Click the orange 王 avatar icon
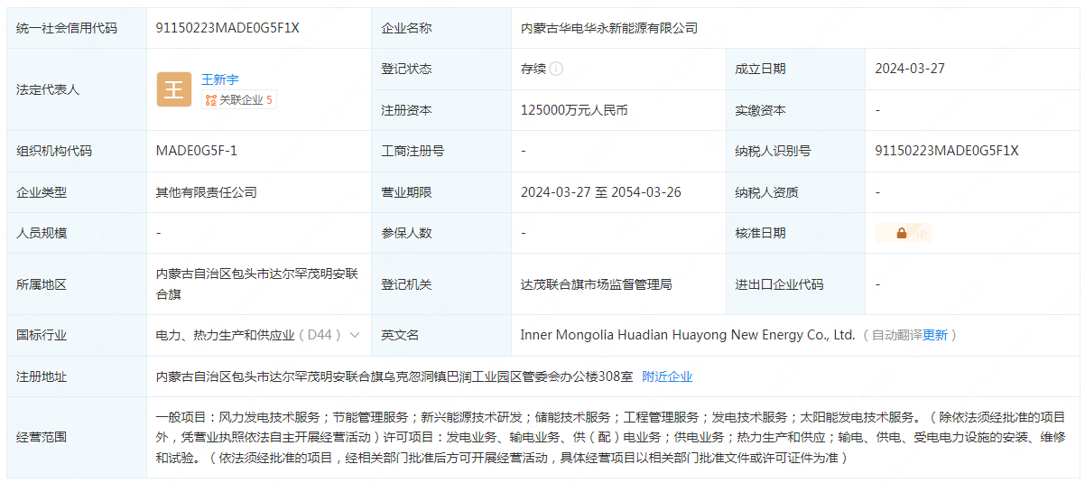Viewport: 1085px width, 483px height. click(x=173, y=89)
